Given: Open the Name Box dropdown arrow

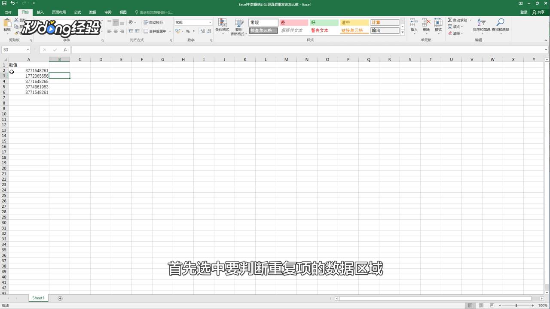Looking at the screenshot, I should pos(28,50).
